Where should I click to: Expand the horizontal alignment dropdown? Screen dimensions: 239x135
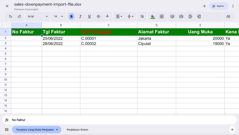click(x=119, y=17)
